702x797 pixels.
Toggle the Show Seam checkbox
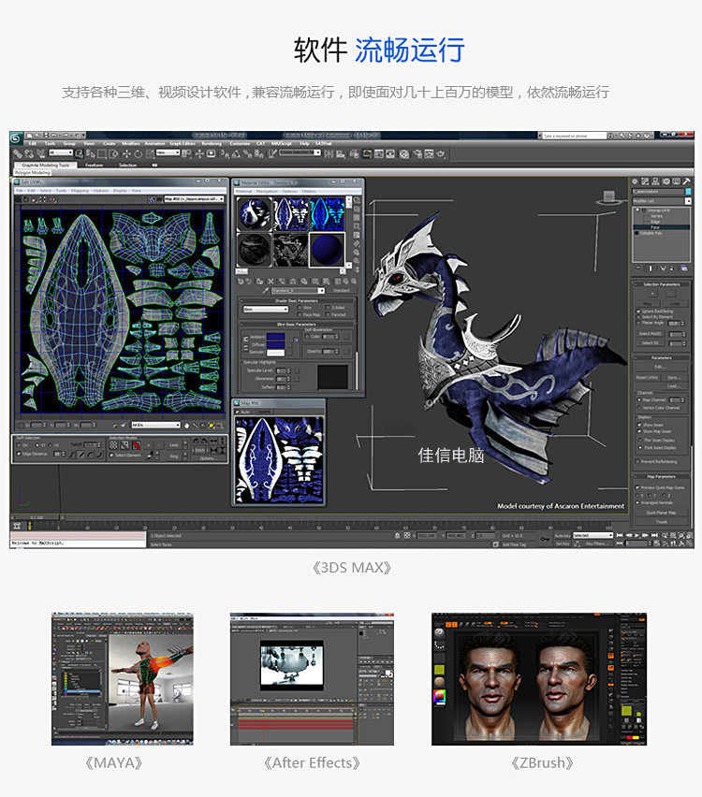(x=639, y=425)
